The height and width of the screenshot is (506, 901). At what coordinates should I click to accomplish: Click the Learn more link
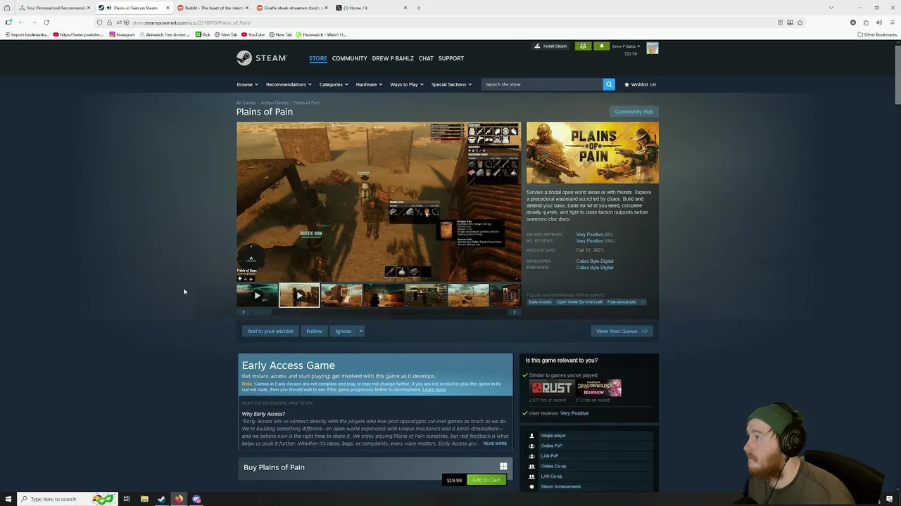(x=434, y=389)
